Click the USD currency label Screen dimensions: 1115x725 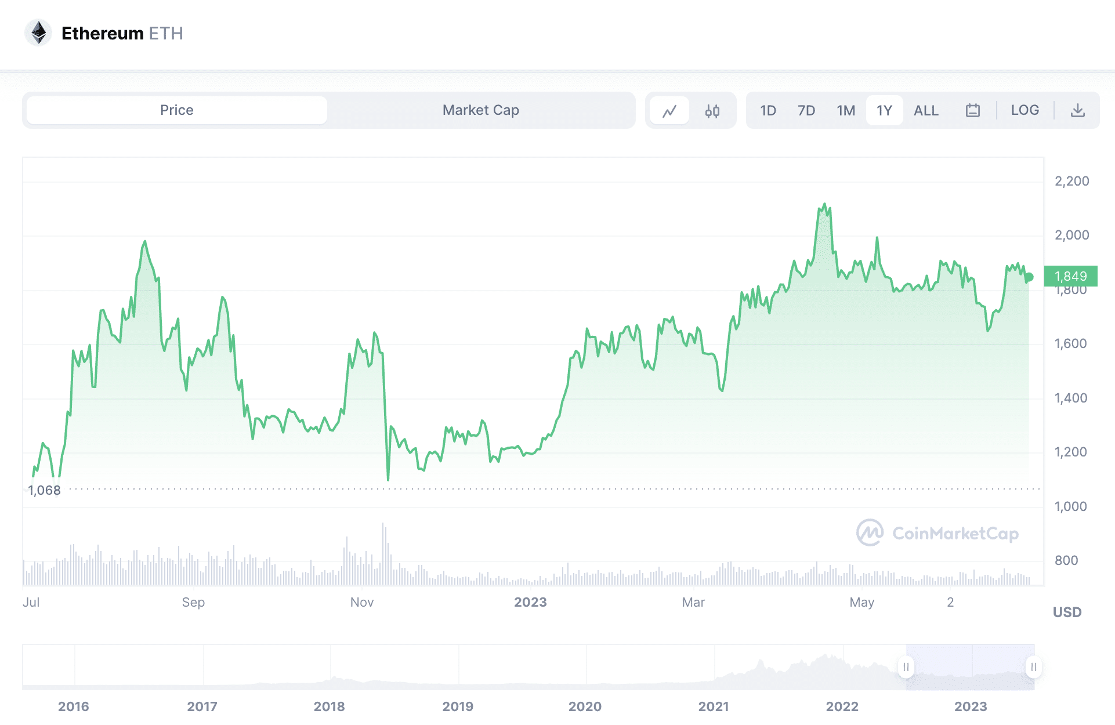[1067, 612]
